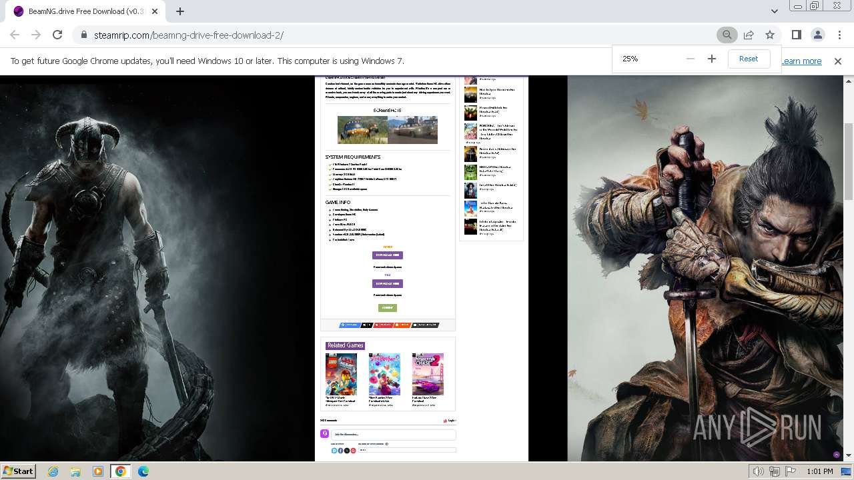Click the second purple Download Here button
Viewport: 854px width, 480px height.
[388, 283]
